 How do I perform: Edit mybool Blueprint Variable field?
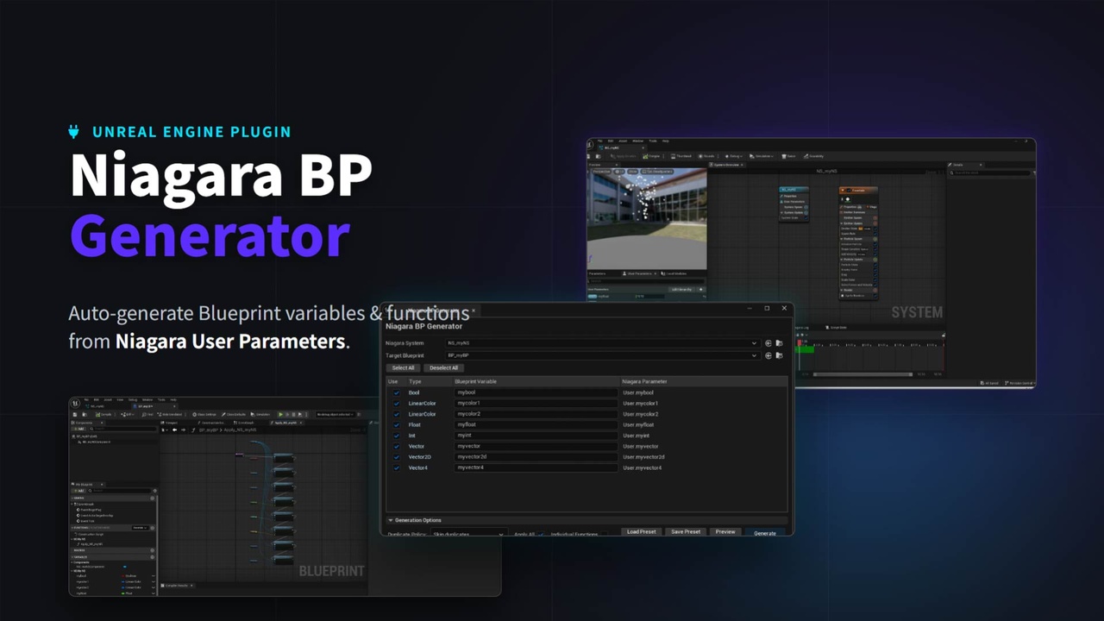click(x=536, y=392)
